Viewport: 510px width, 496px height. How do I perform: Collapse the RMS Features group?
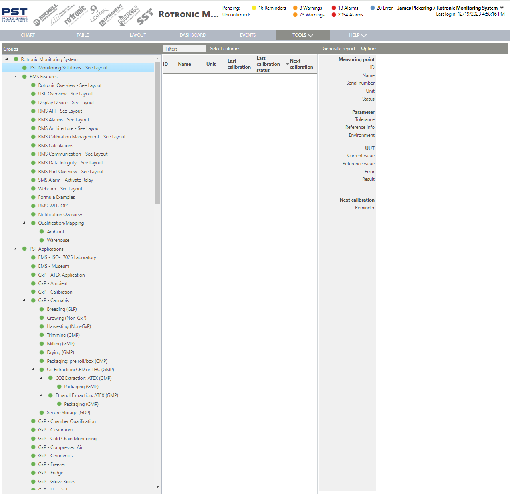16,77
